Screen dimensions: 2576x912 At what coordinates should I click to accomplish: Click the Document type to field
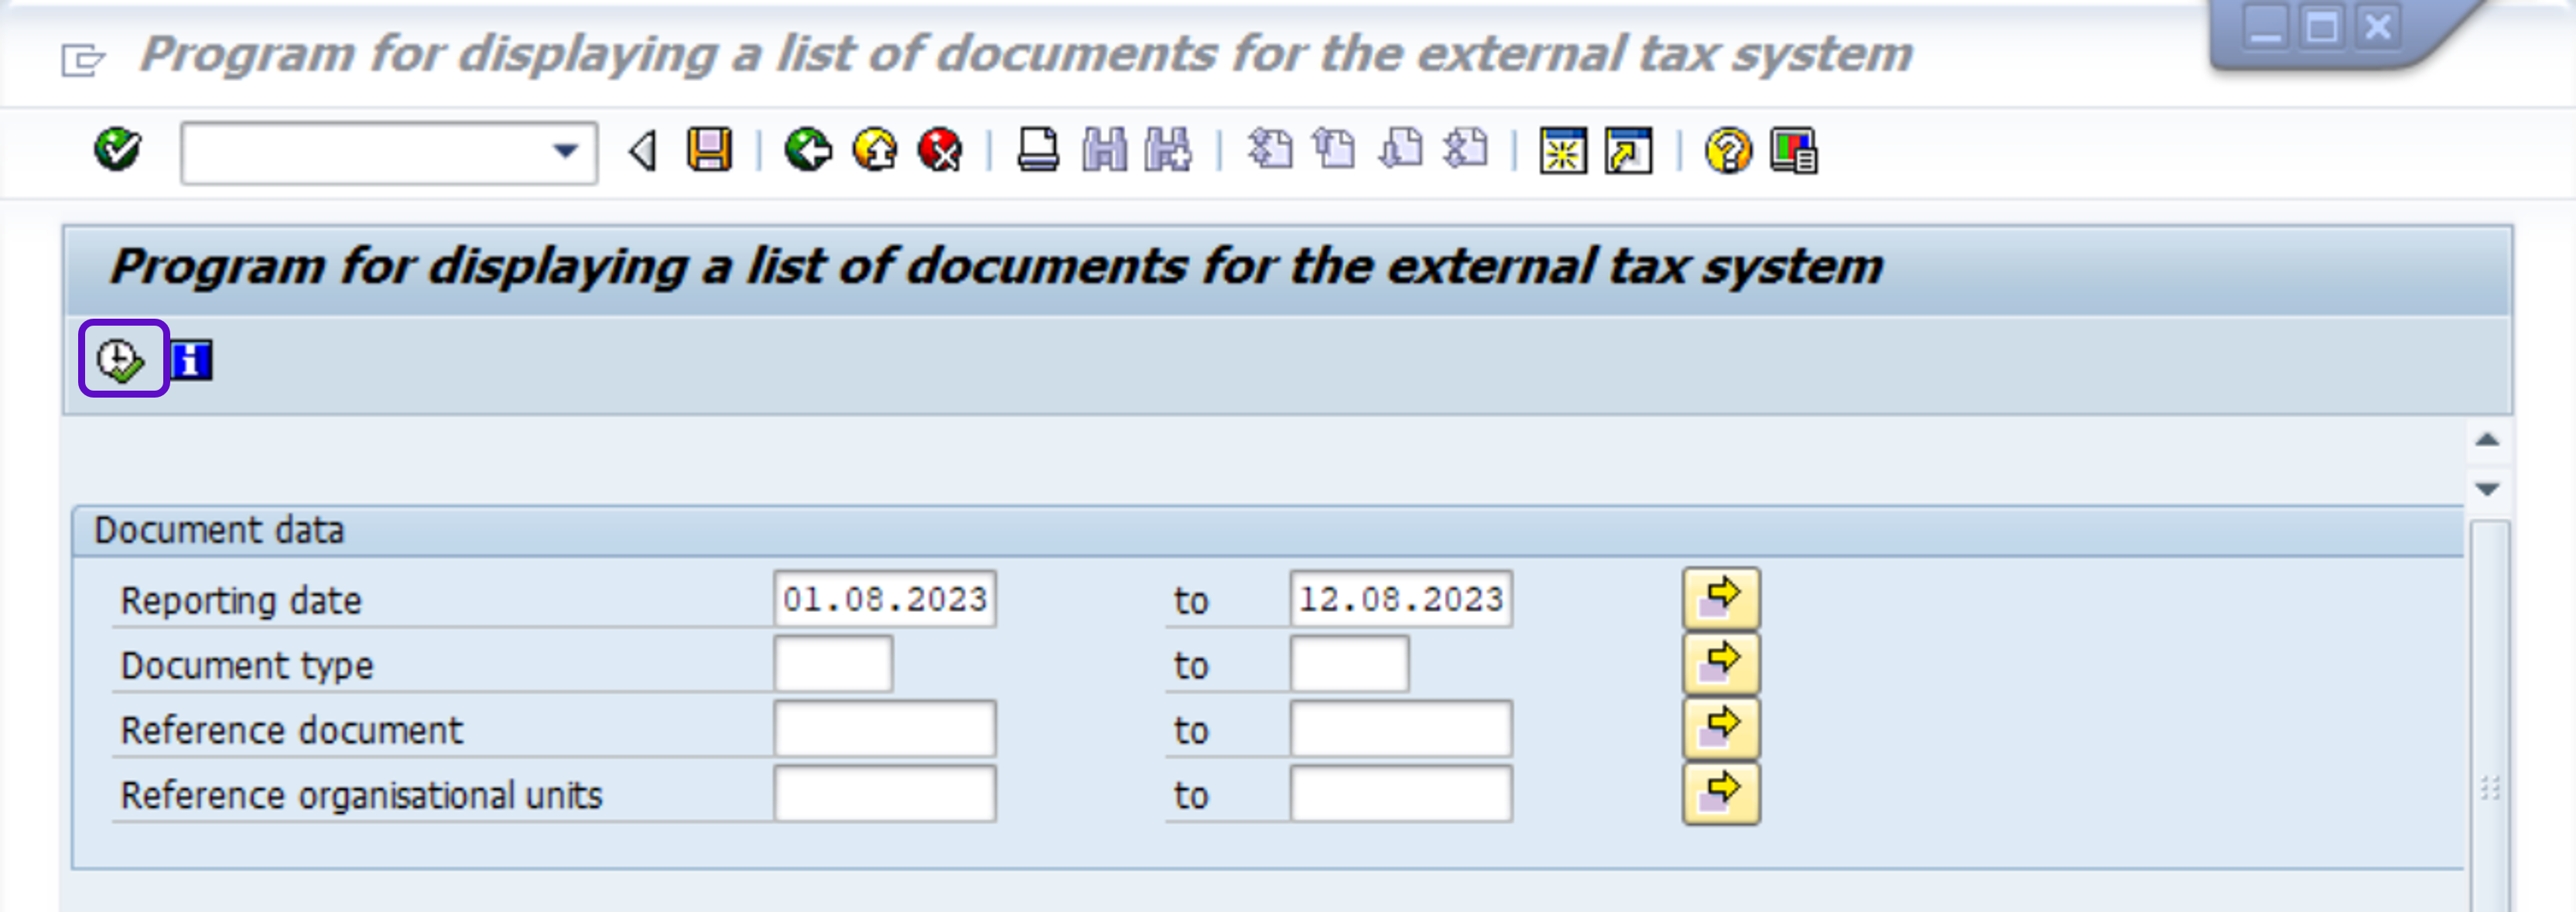tap(1350, 664)
